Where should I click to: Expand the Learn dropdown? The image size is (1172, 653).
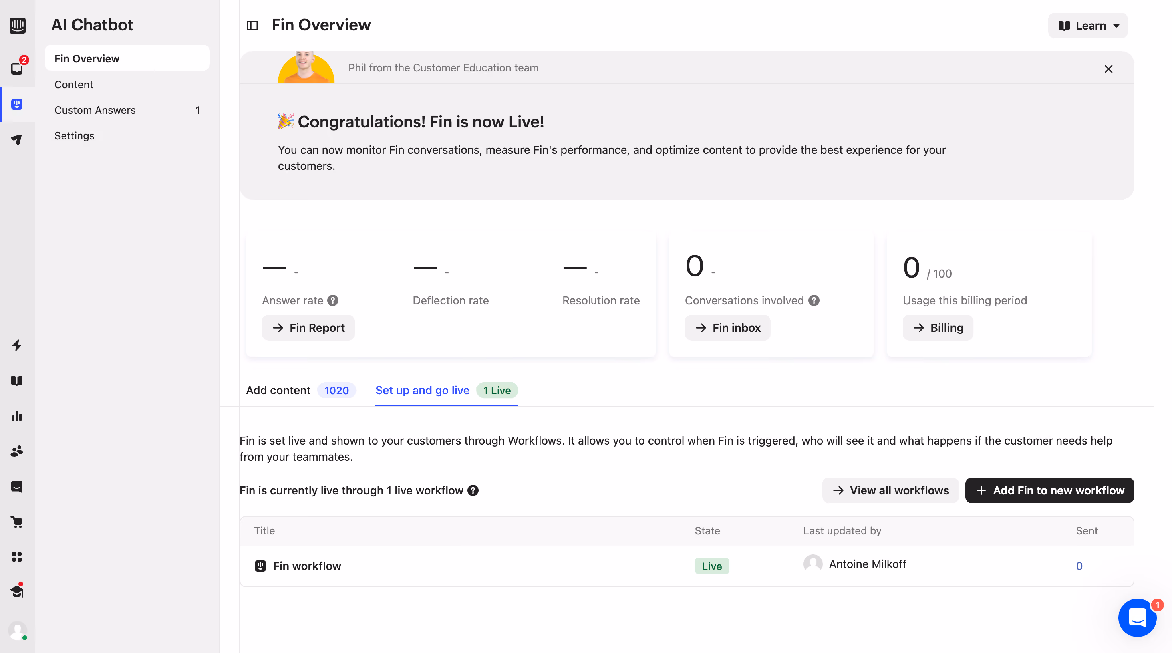(1088, 26)
